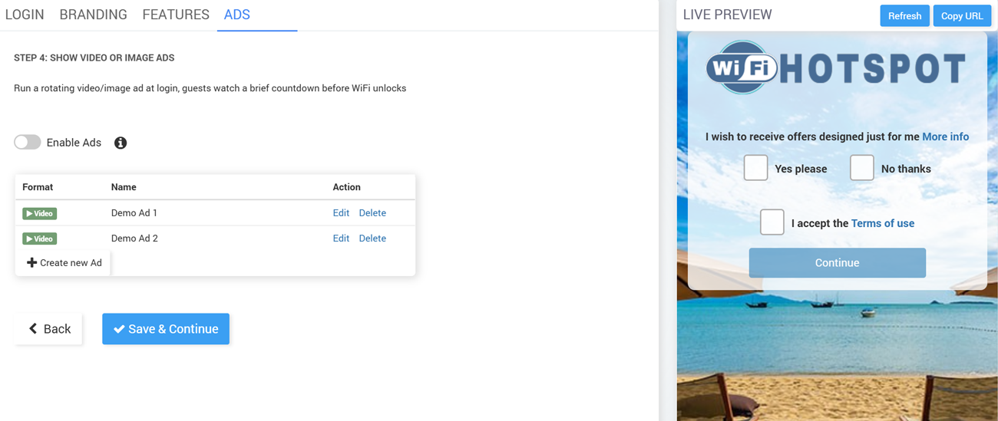This screenshot has height=421, width=998.
Task: Click the WiFi Hotspot logo in preview
Action: 835,68
